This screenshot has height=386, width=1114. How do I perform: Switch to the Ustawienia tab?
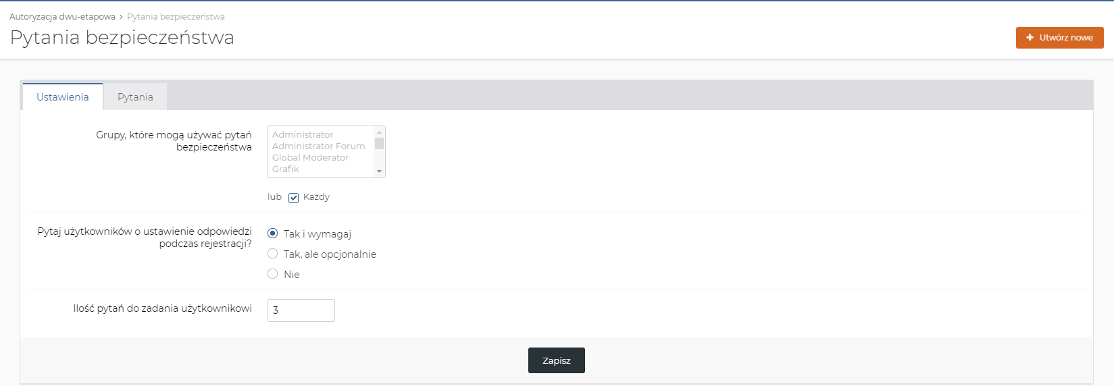62,97
